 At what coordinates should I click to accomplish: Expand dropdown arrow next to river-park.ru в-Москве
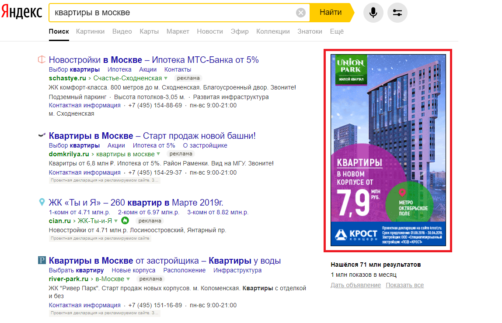[x=128, y=279]
